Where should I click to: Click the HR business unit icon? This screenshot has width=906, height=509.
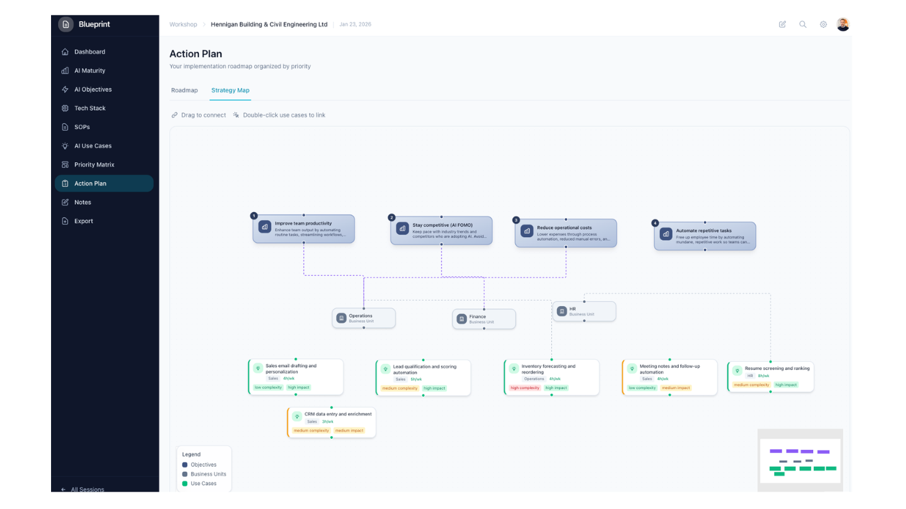(562, 311)
